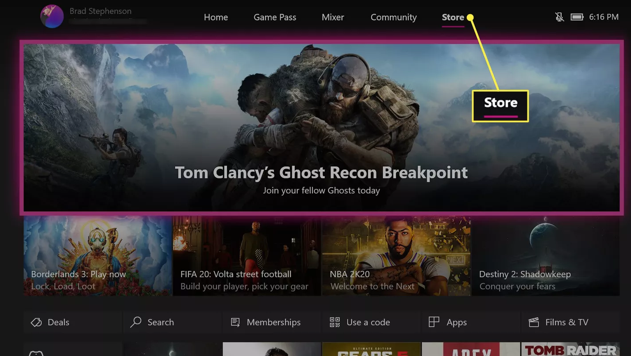Open the Ghost Recon Breakpoint featured banner

point(322,128)
